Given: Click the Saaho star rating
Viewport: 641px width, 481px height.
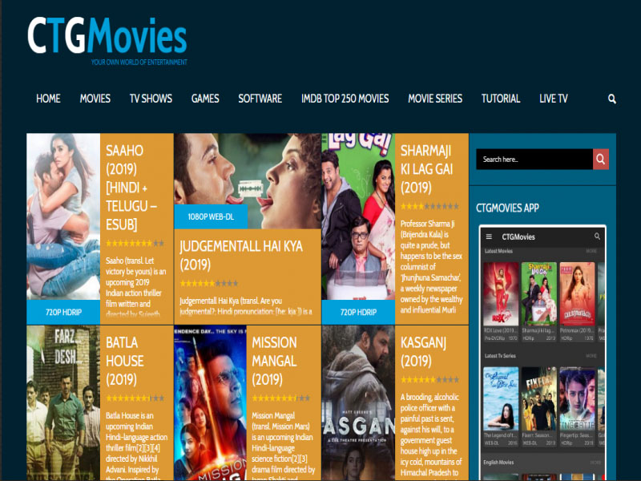Looking at the screenshot, I should click(x=135, y=243).
